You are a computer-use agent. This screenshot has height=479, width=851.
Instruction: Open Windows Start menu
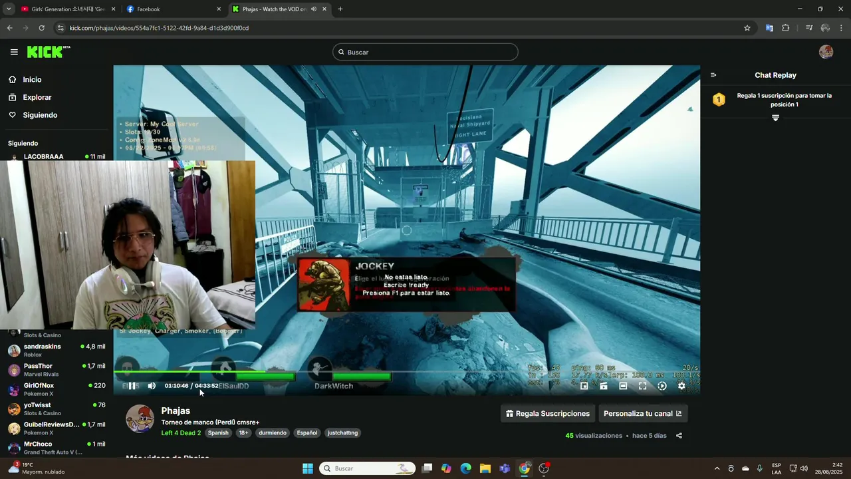[308, 468]
